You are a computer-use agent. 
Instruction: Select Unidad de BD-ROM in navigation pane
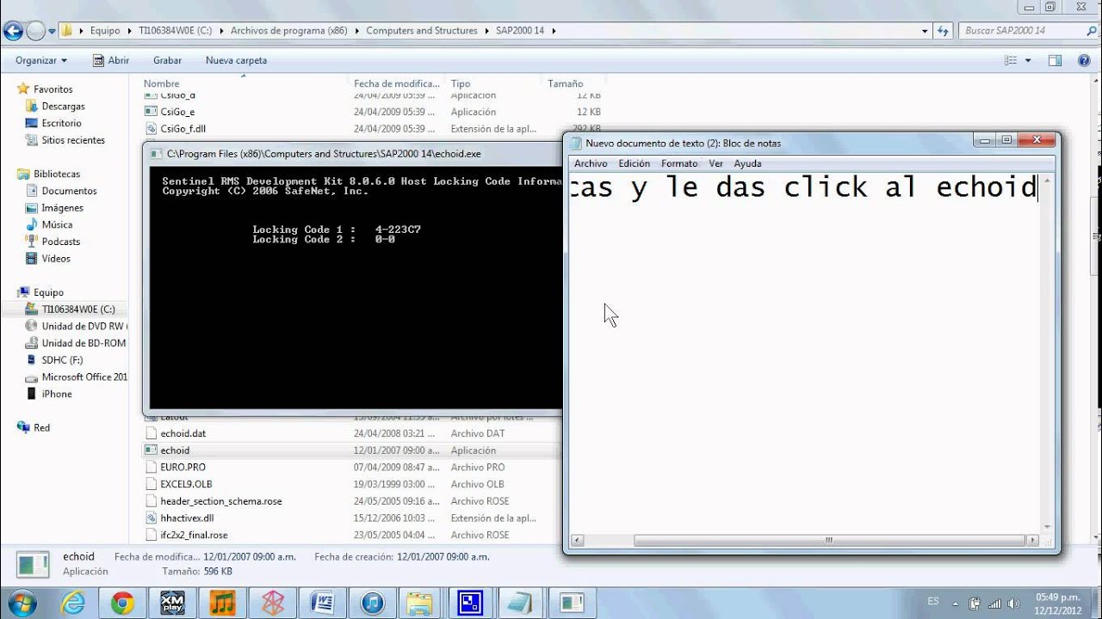click(x=84, y=343)
